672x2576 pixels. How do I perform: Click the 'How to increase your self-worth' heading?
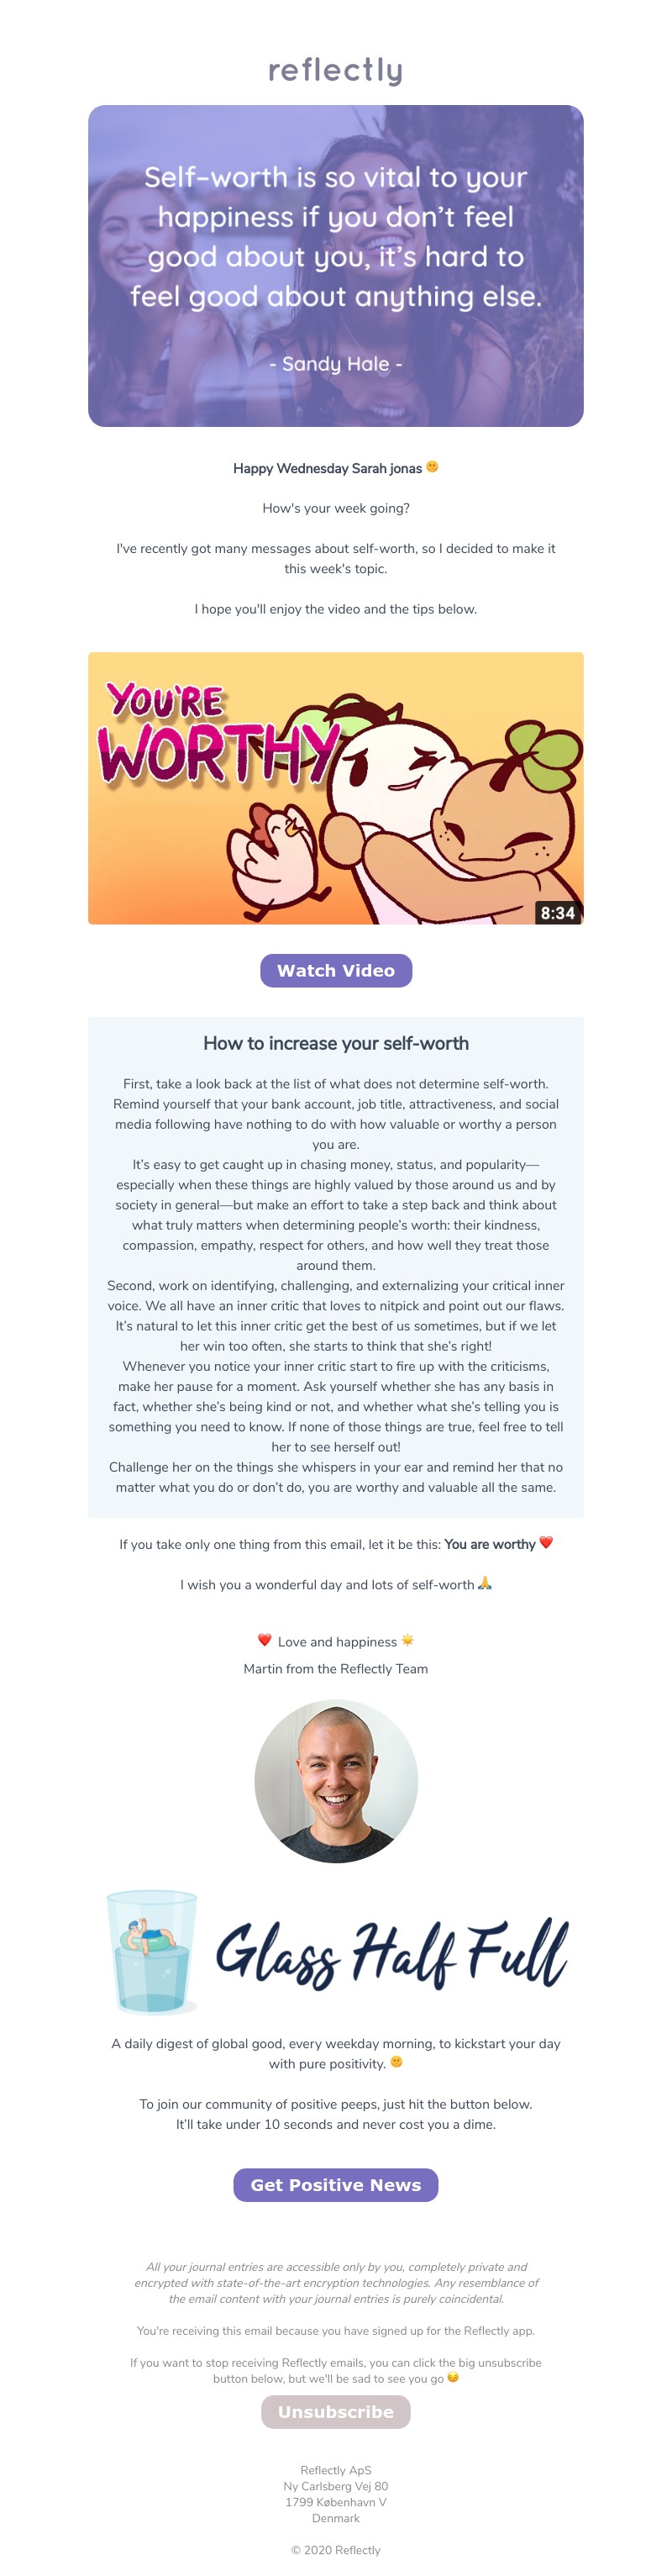click(x=336, y=1043)
